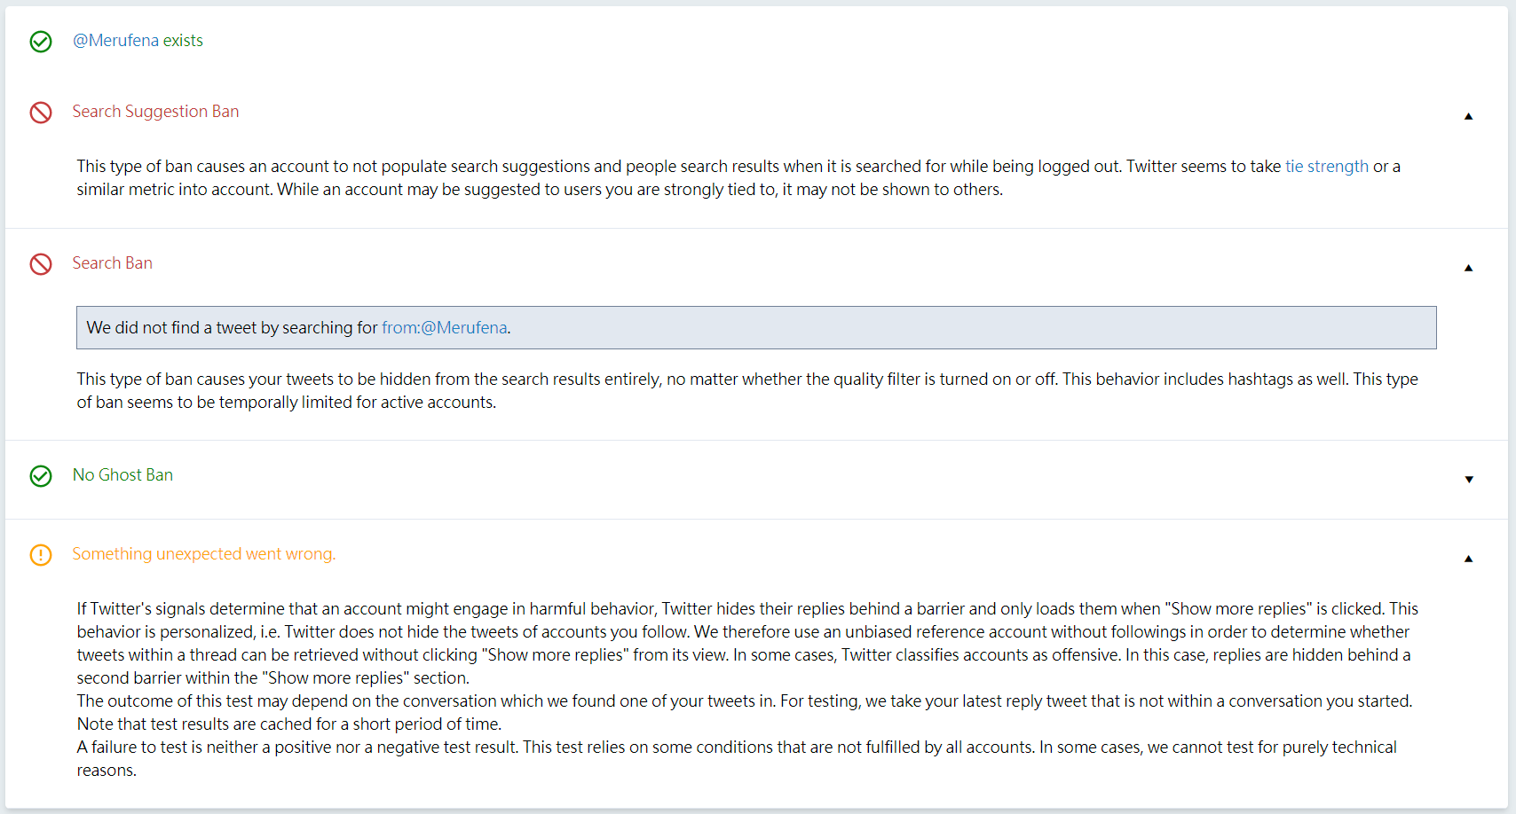The width and height of the screenshot is (1516, 814).
Task: Collapse the Search Ban section arrow
Action: (x=1468, y=268)
